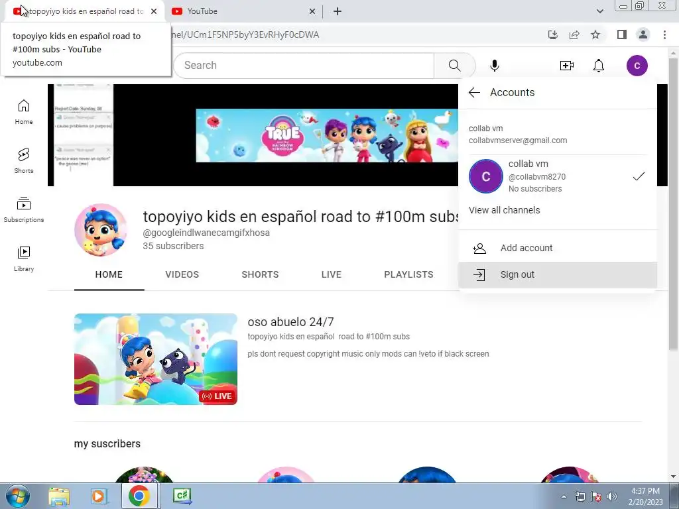This screenshot has height=509, width=679.
Task: Choose Add account
Action: tap(557, 248)
